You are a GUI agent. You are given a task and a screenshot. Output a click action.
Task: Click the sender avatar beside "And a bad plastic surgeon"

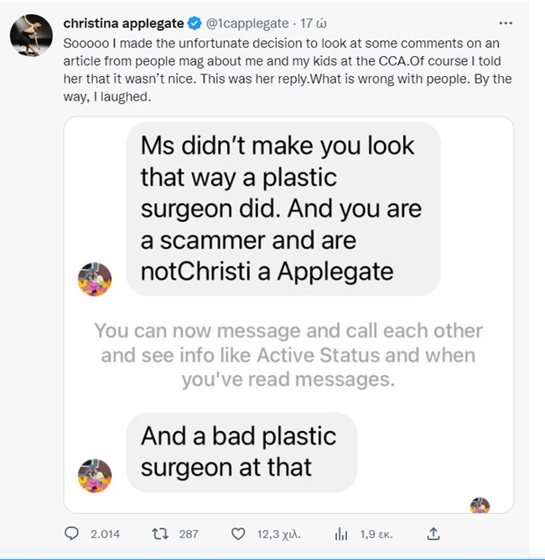(x=95, y=475)
